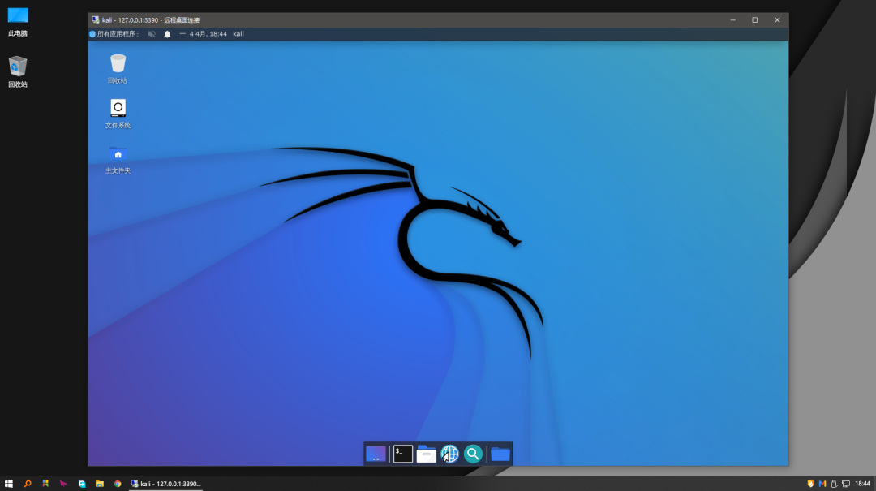The image size is (876, 491).
Task: Maximize the kali remote desktop window
Action: 755,20
